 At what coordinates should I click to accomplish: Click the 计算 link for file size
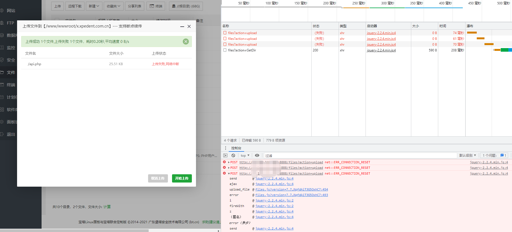[107, 207]
